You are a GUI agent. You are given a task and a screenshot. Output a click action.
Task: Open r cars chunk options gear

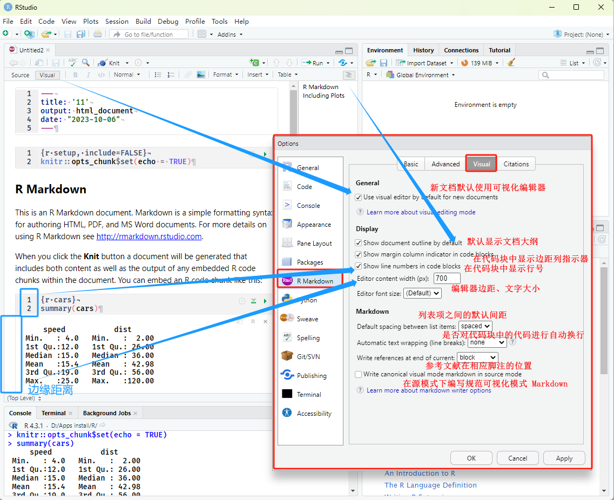pos(242,301)
